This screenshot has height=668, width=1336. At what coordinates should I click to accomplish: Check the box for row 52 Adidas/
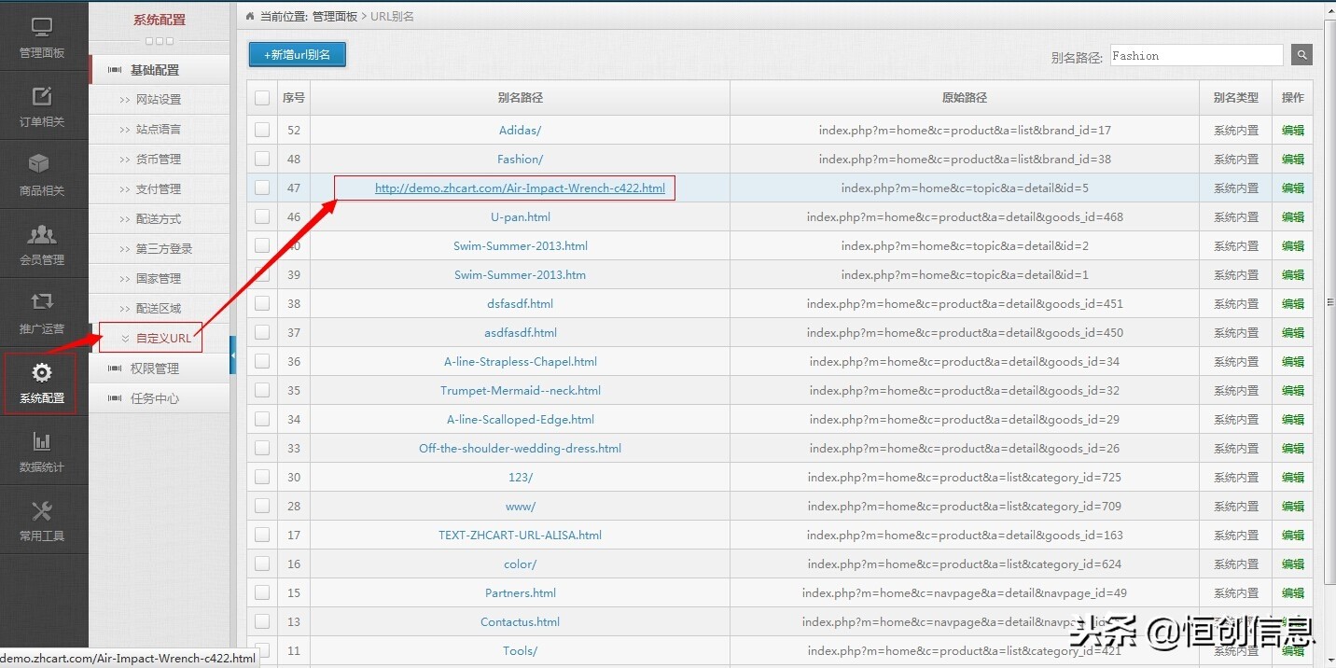tap(262, 131)
